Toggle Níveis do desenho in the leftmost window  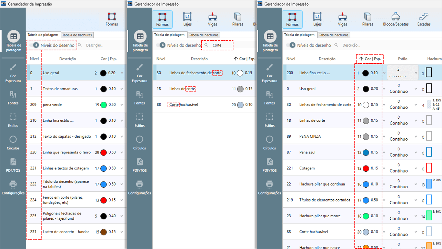(x=34, y=45)
